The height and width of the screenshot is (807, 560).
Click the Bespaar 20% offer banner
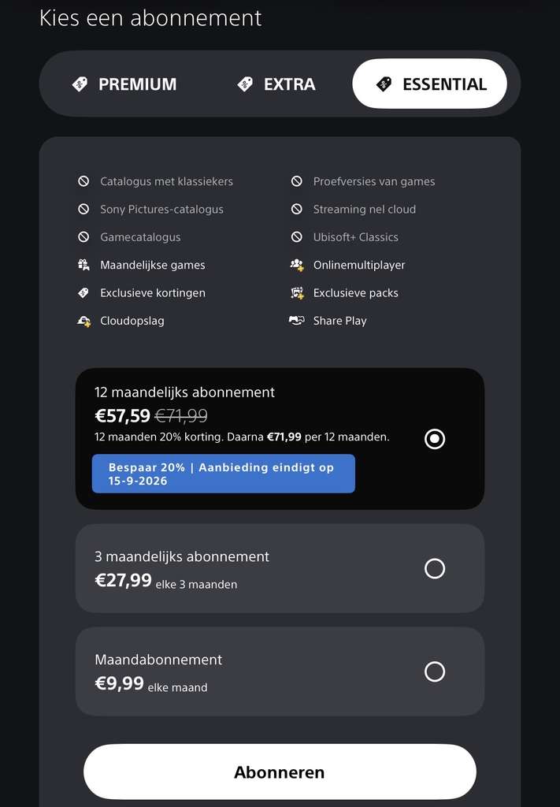click(224, 474)
